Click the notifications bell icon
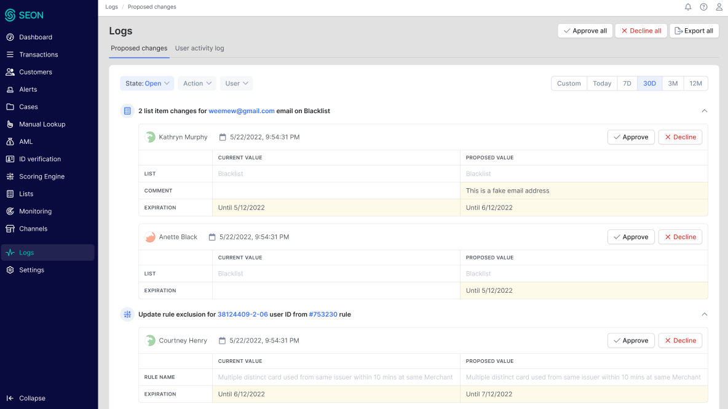 point(688,7)
